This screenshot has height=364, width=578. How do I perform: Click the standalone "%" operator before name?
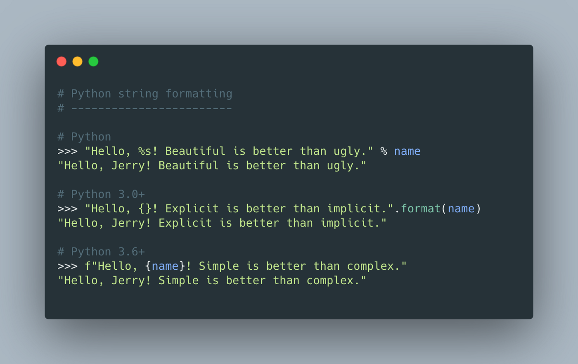(x=384, y=151)
